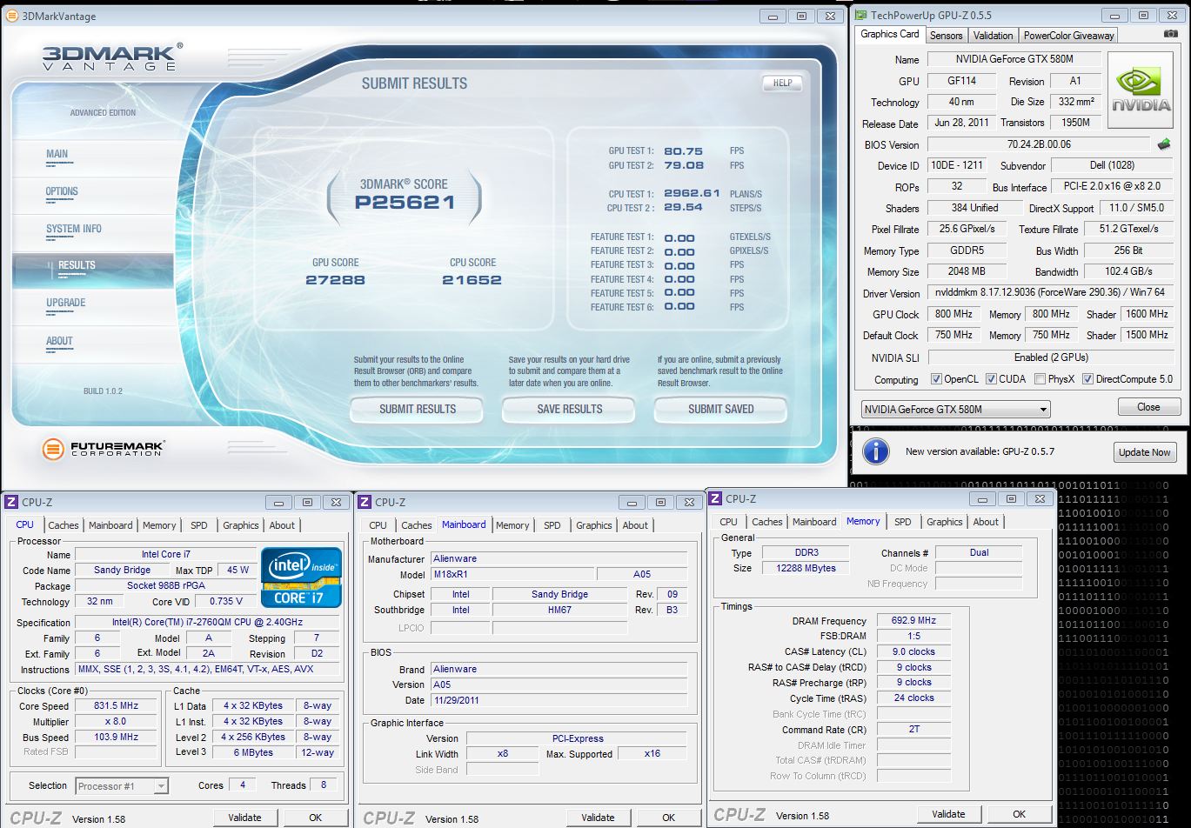Click Validate in CPU-Z Mainboard window

point(598,818)
